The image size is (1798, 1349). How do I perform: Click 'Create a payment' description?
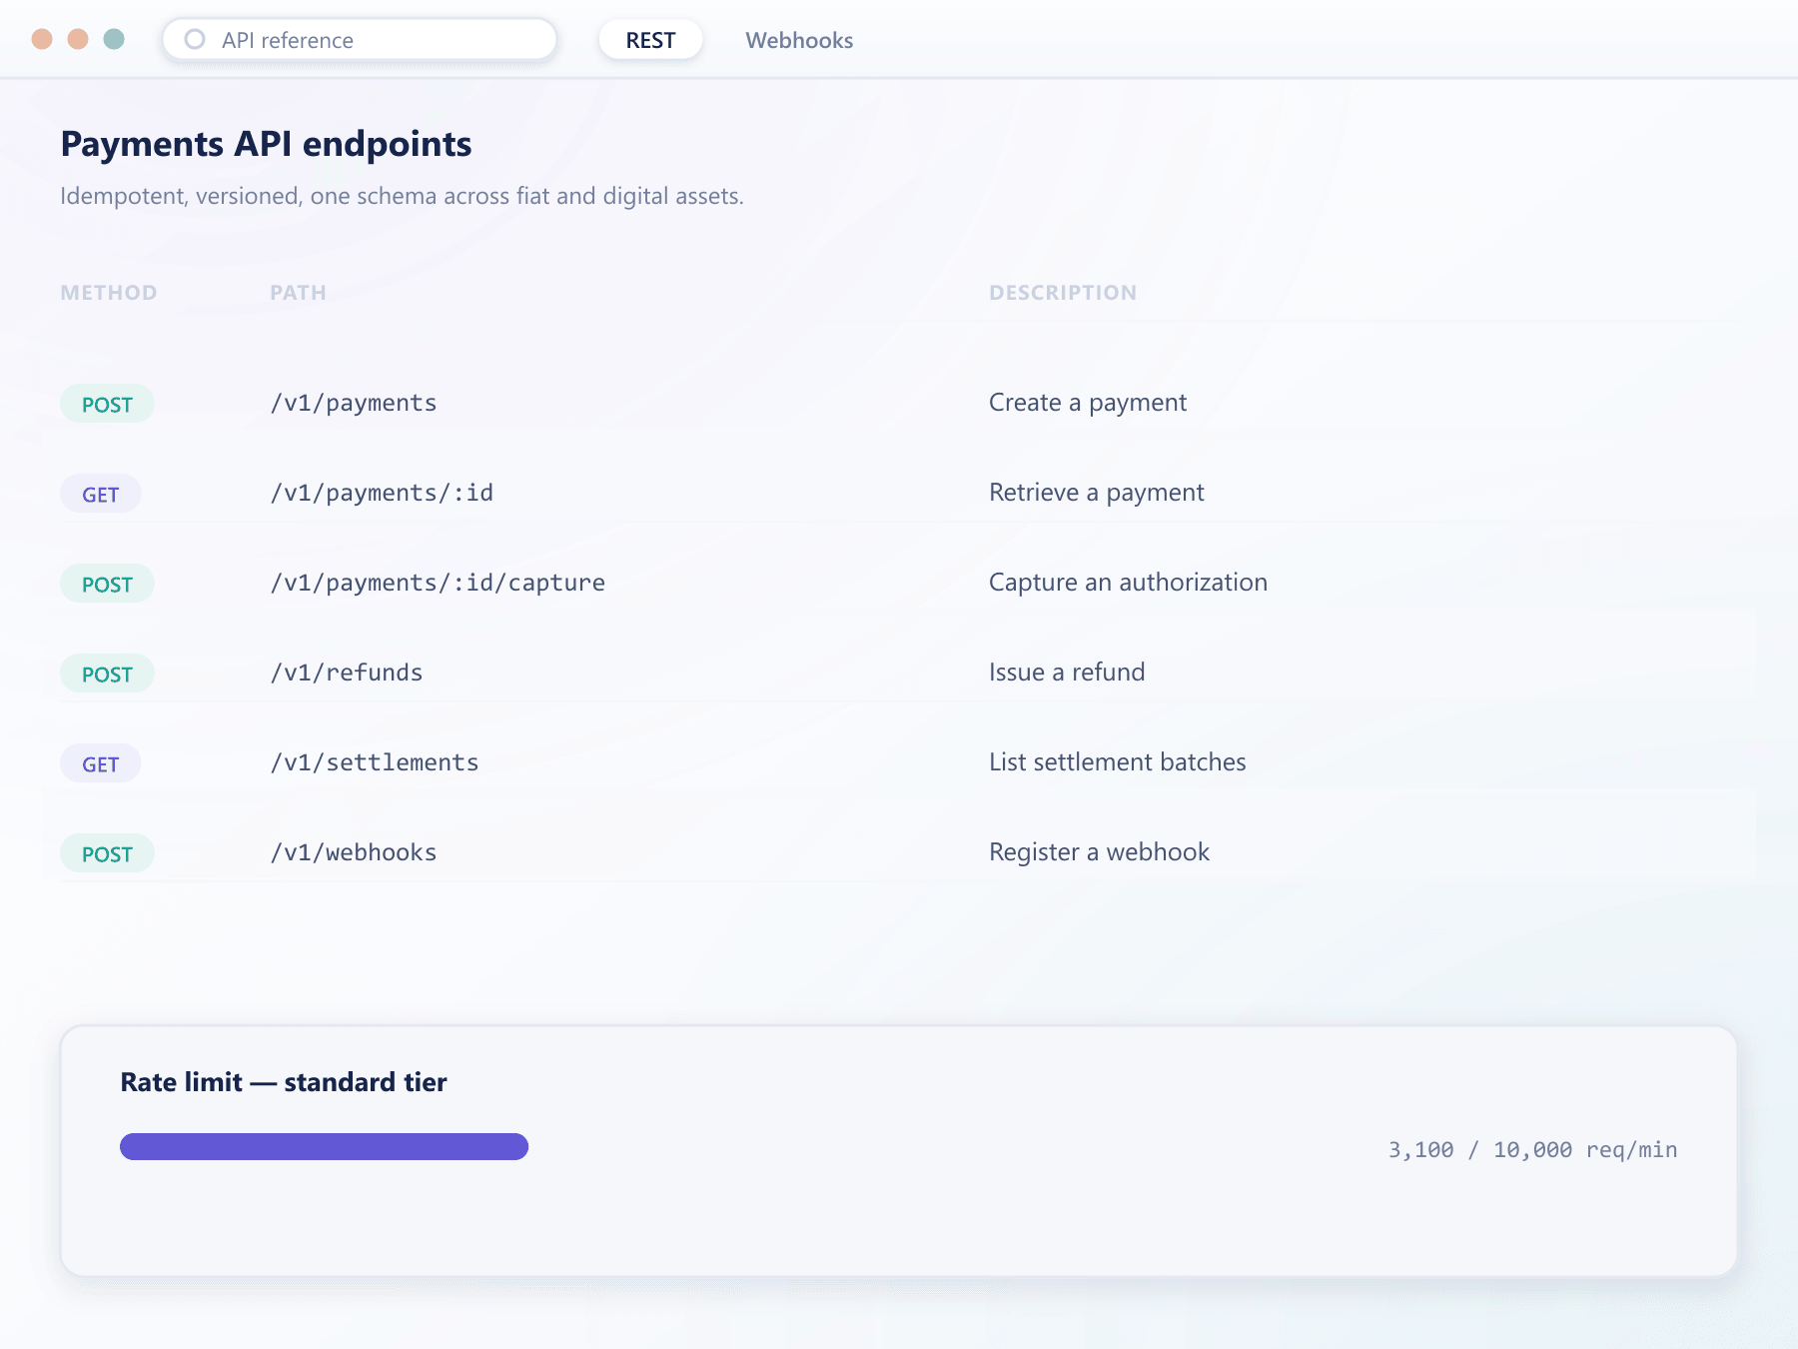pyautogui.click(x=1088, y=403)
